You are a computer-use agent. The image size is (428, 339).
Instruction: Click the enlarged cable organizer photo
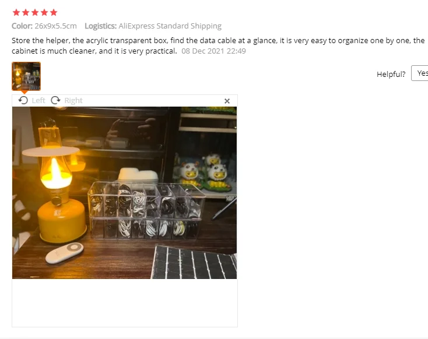click(124, 193)
